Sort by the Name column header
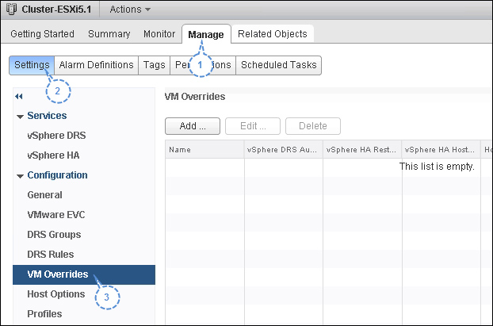 pyautogui.click(x=204, y=149)
